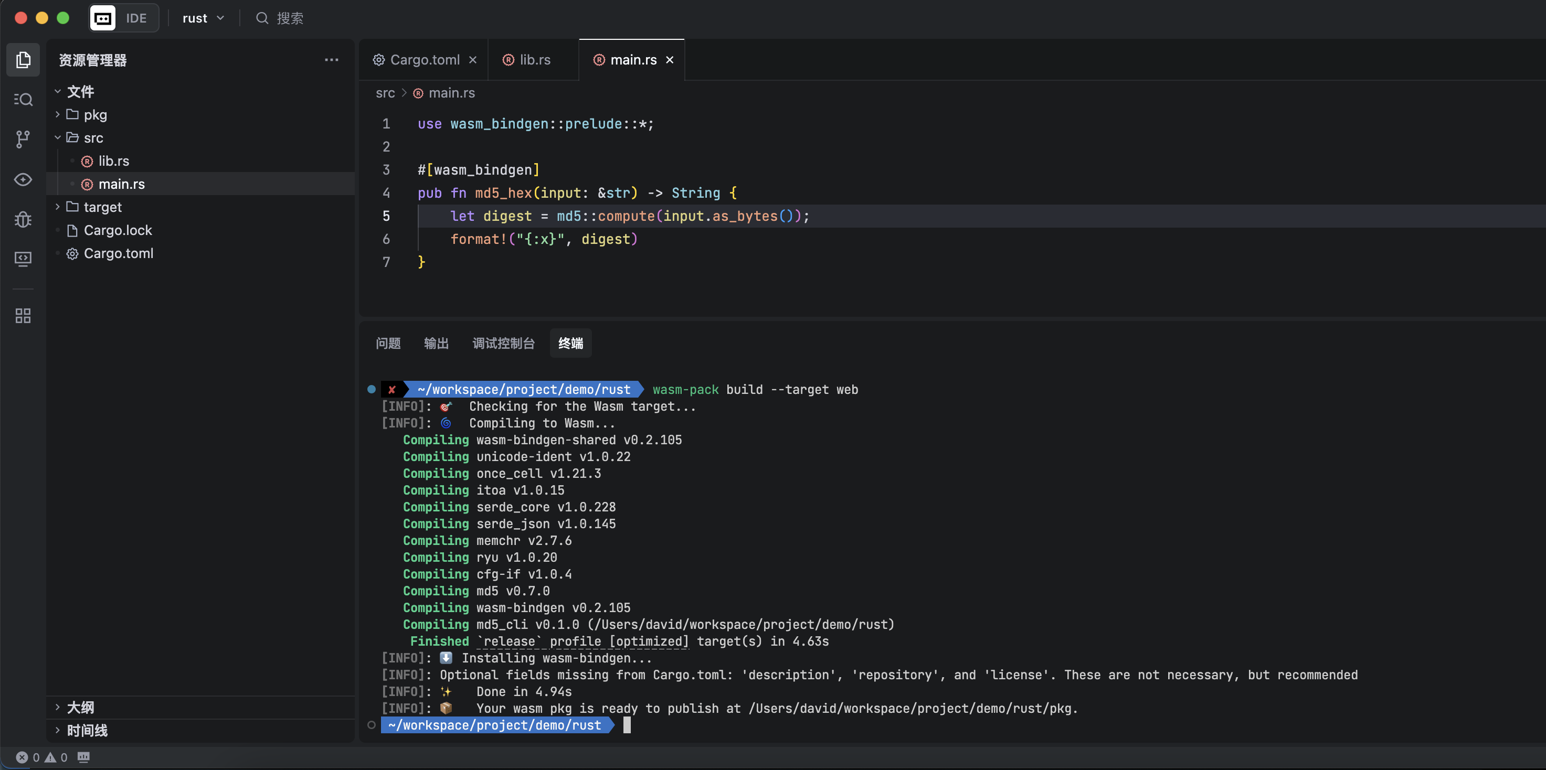Close the Cargo.toml tab

pyautogui.click(x=473, y=60)
